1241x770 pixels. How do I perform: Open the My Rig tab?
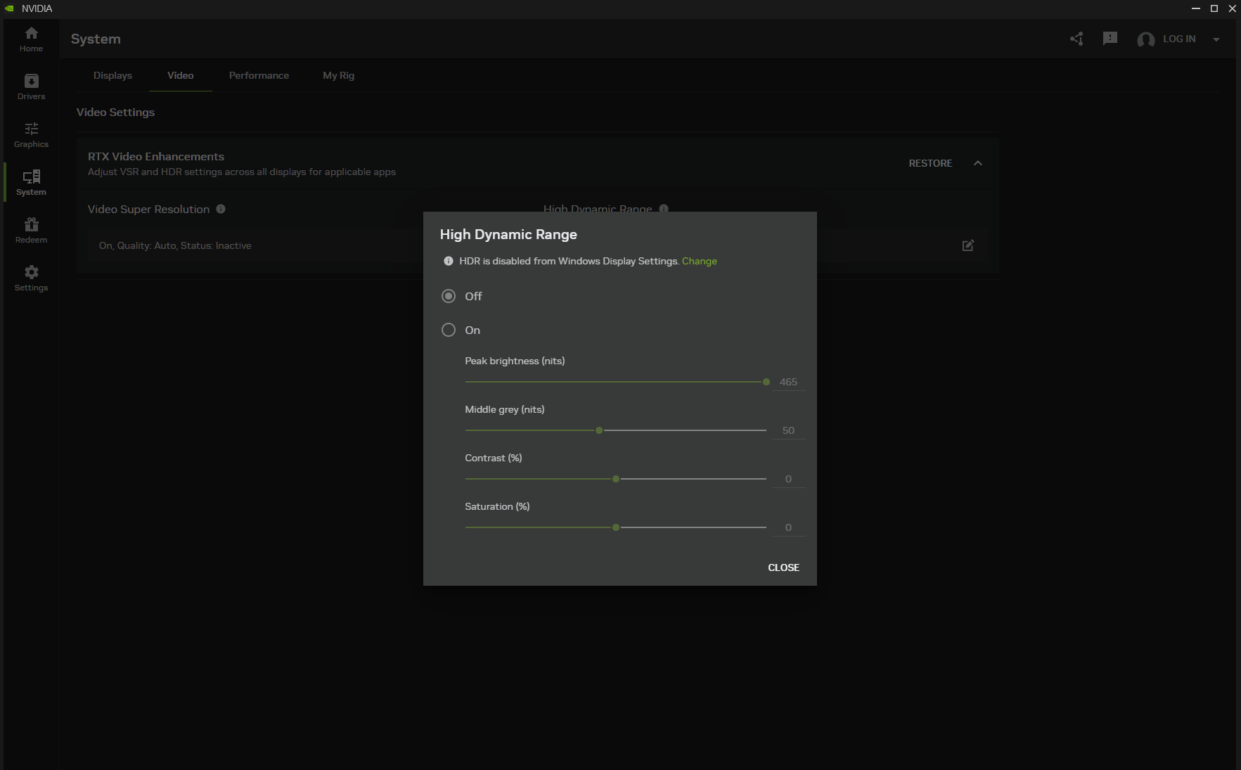(338, 75)
